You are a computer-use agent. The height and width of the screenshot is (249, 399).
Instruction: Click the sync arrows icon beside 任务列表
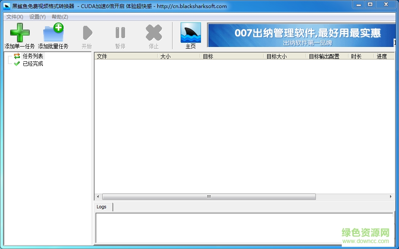point(16,56)
